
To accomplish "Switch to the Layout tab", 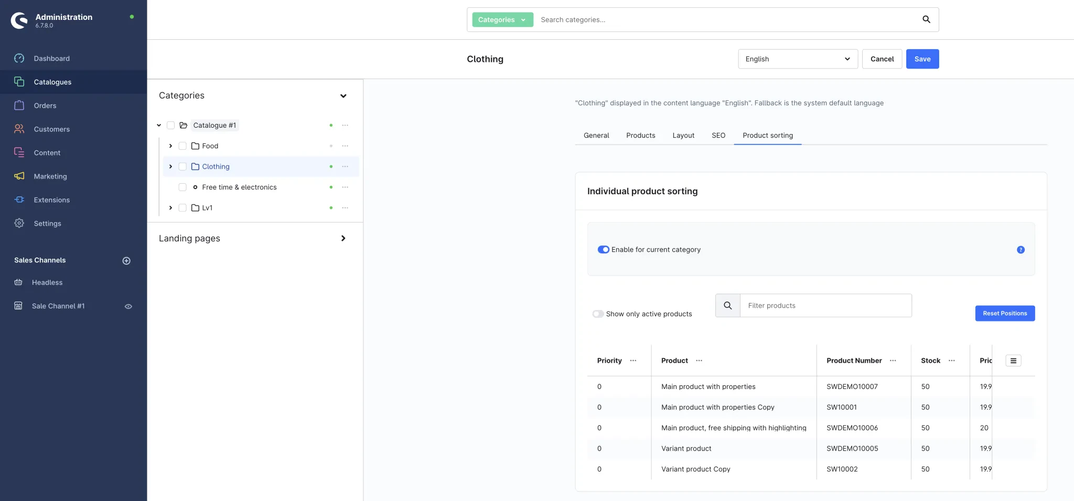I will click(x=683, y=136).
